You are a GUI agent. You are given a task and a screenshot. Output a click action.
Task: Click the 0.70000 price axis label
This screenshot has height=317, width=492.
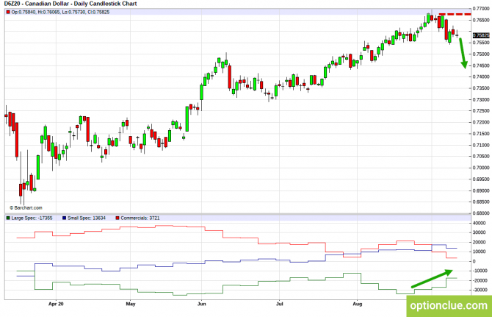[481, 168]
